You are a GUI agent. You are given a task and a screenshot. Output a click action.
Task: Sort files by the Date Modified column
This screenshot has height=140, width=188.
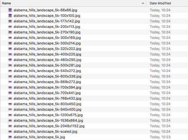coord(160,3)
